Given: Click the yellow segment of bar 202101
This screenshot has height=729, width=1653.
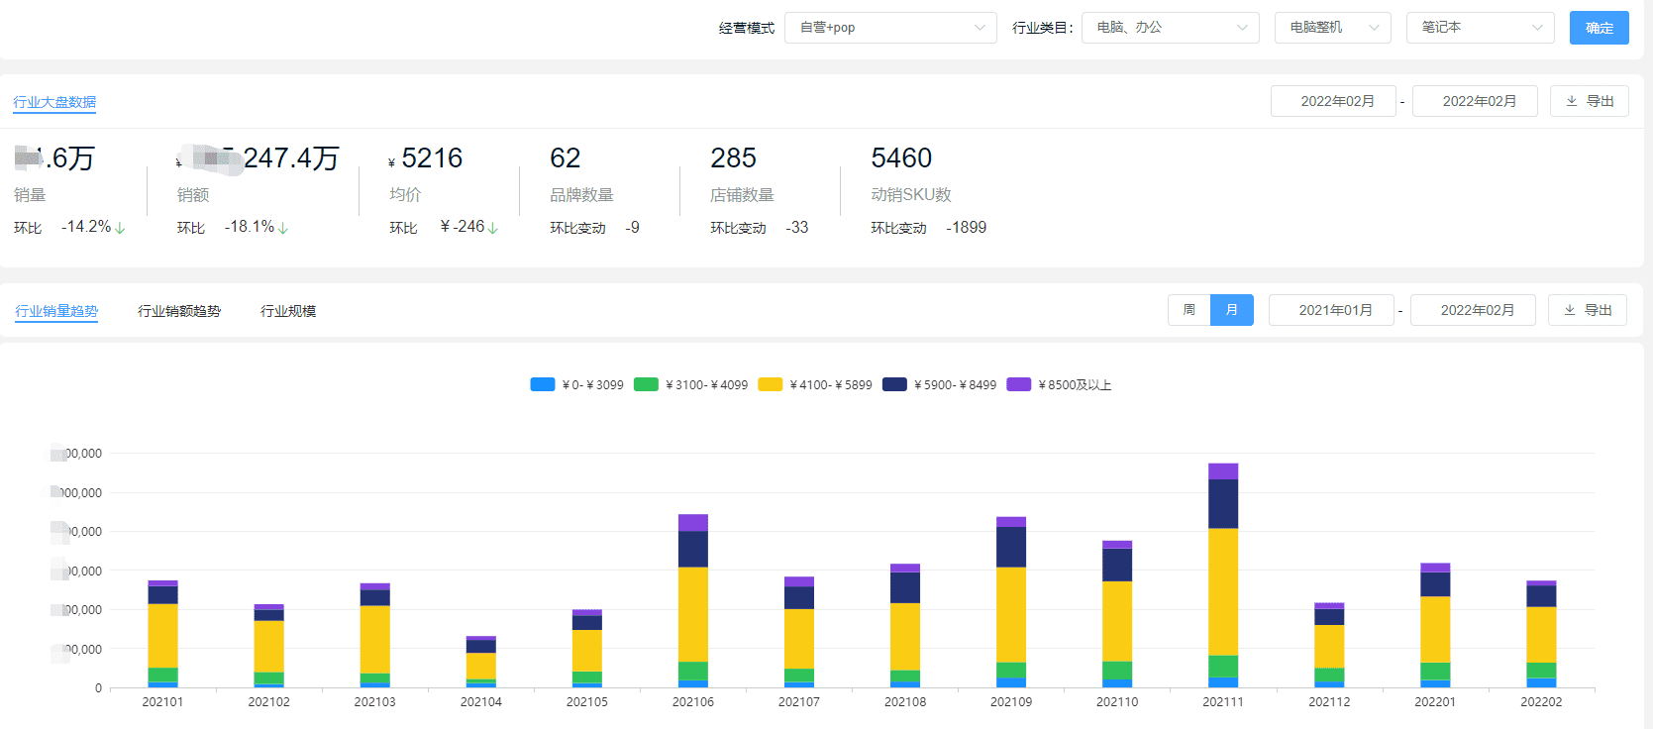Looking at the screenshot, I should [162, 636].
